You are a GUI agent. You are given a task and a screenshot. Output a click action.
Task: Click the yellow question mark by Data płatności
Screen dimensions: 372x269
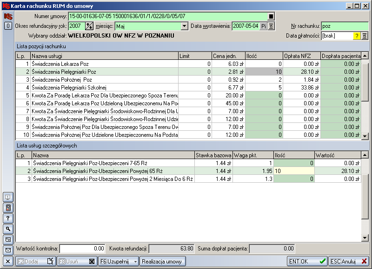pyautogui.click(x=357, y=36)
